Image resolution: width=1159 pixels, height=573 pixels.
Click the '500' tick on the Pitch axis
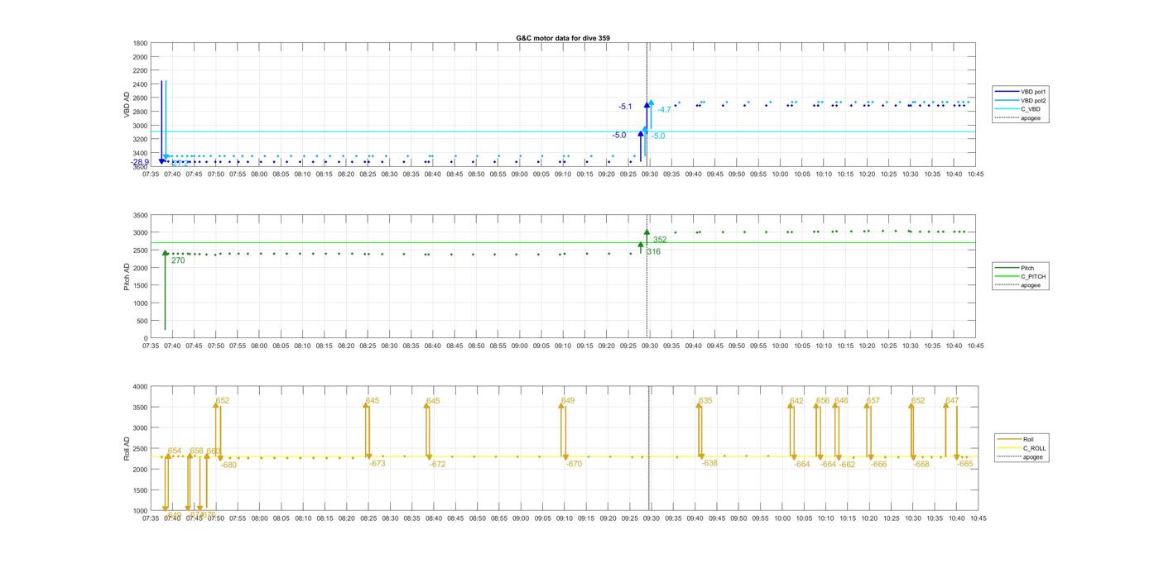click(142, 321)
